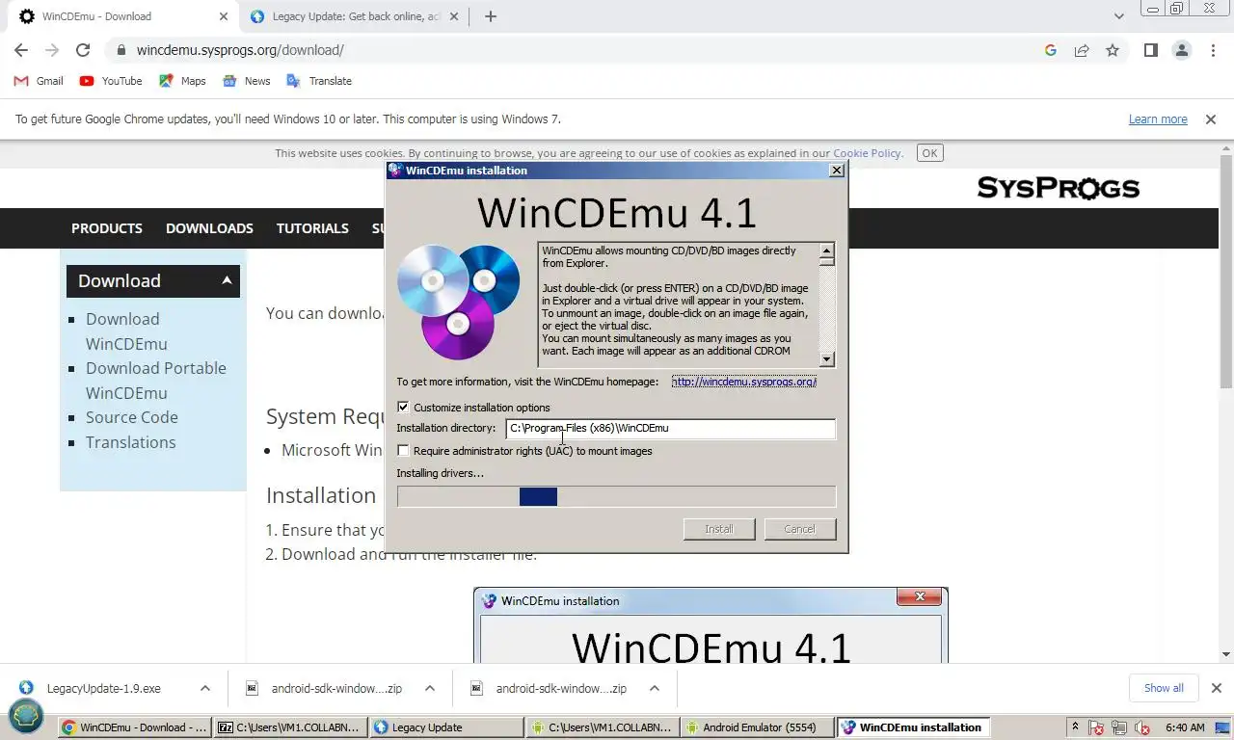Viewport: 1234px width, 740px height.
Task: Uncheck Customize installation options
Action: point(403,408)
